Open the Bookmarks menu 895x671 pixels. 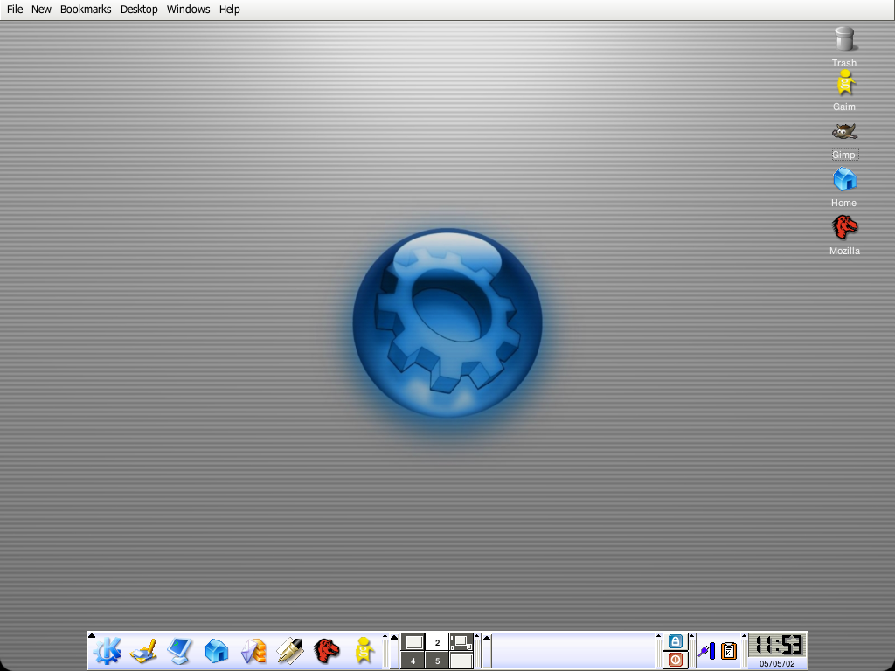(x=86, y=9)
